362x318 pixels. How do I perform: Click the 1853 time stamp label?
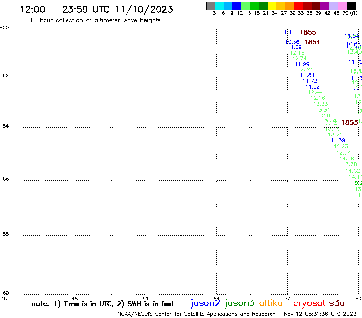pyautogui.click(x=350, y=123)
